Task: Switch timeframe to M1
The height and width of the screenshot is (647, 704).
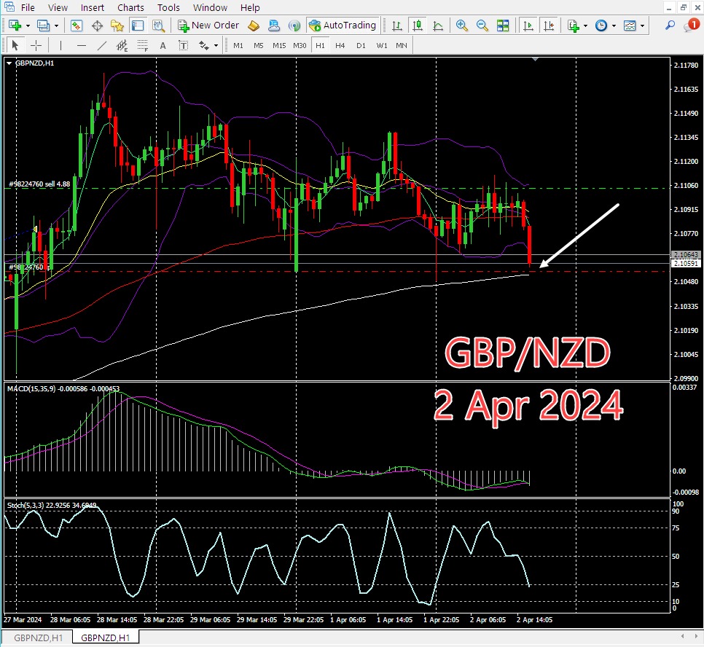Action: [x=238, y=45]
